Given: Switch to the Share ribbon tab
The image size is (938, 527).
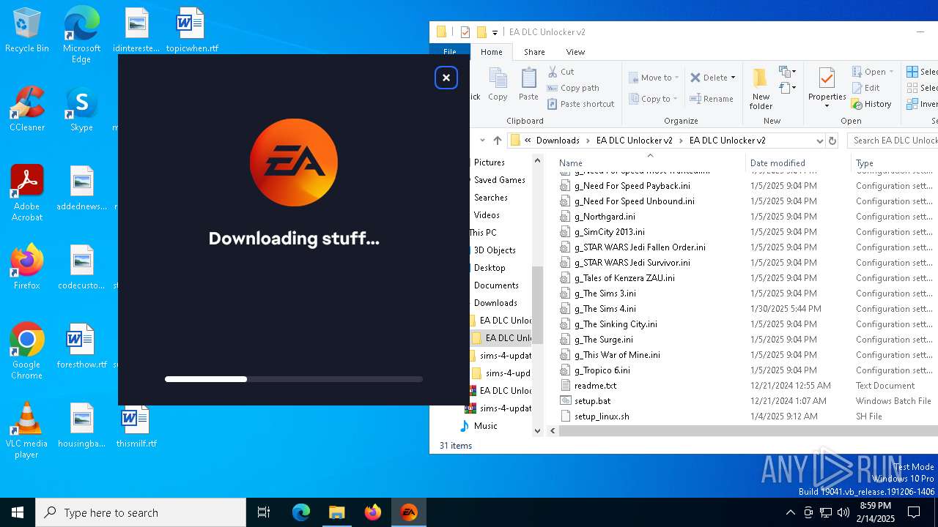Looking at the screenshot, I should point(534,52).
